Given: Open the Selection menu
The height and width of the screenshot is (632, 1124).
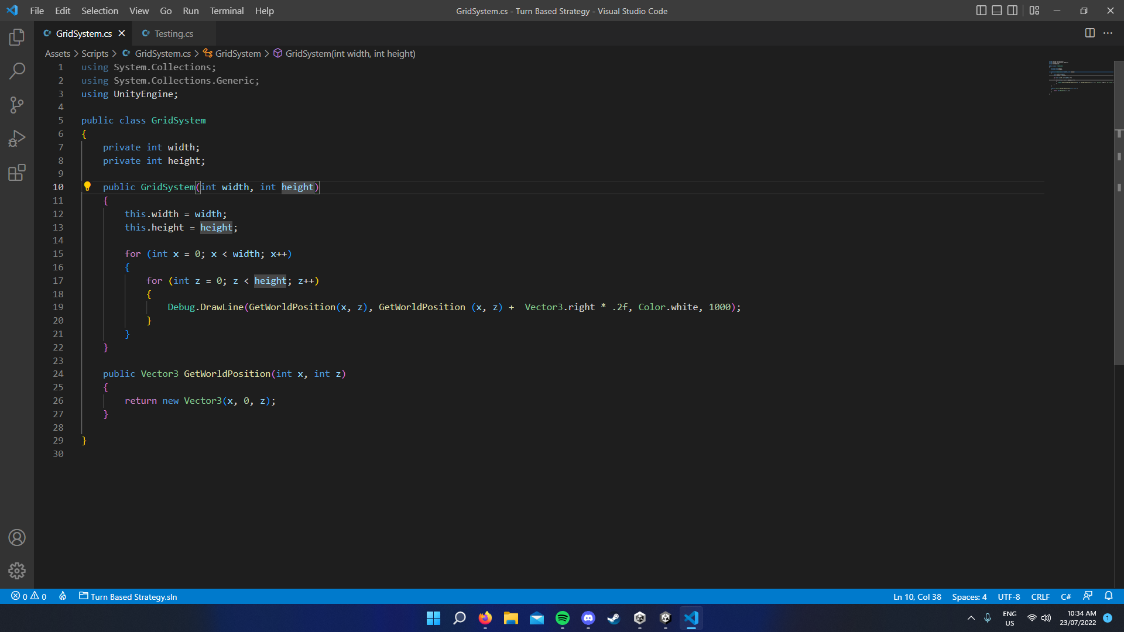Looking at the screenshot, I should (x=100, y=11).
